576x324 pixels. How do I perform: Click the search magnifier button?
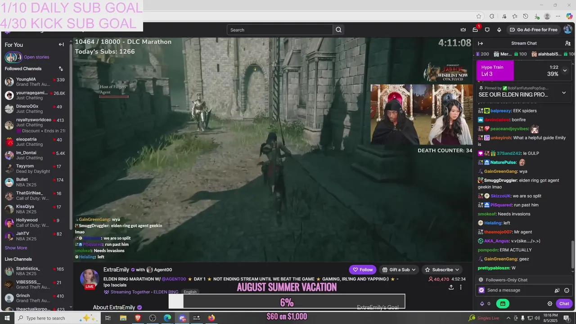tap(338, 30)
